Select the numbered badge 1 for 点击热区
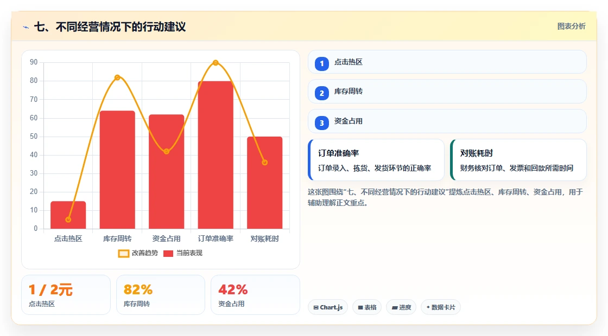Image resolution: width=608 pixels, height=336 pixels. [322, 63]
